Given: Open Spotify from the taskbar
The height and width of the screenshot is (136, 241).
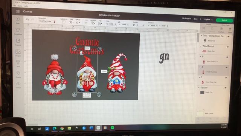Looking at the screenshot, I should point(113,128).
